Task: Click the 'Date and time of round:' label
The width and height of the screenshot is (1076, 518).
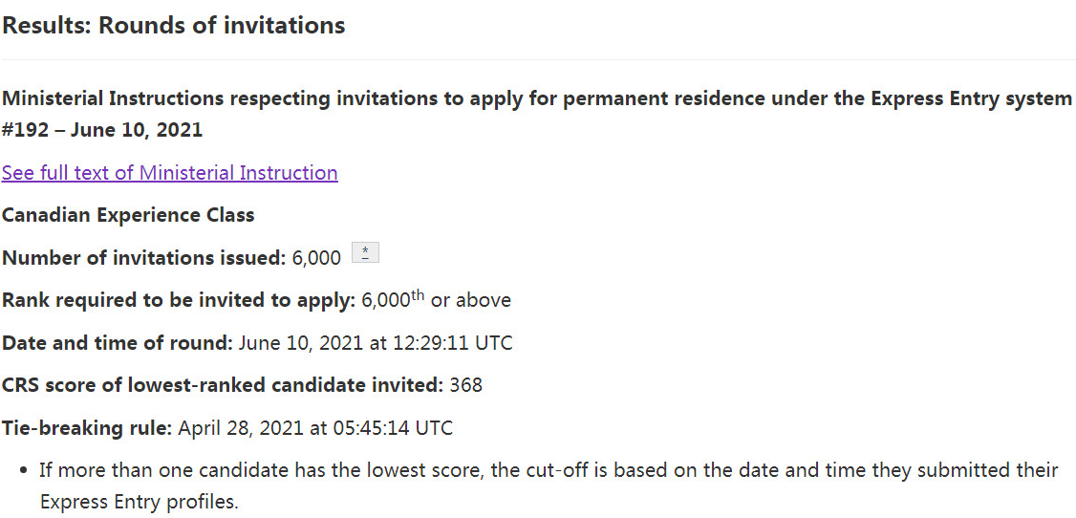Action: pyautogui.click(x=118, y=343)
